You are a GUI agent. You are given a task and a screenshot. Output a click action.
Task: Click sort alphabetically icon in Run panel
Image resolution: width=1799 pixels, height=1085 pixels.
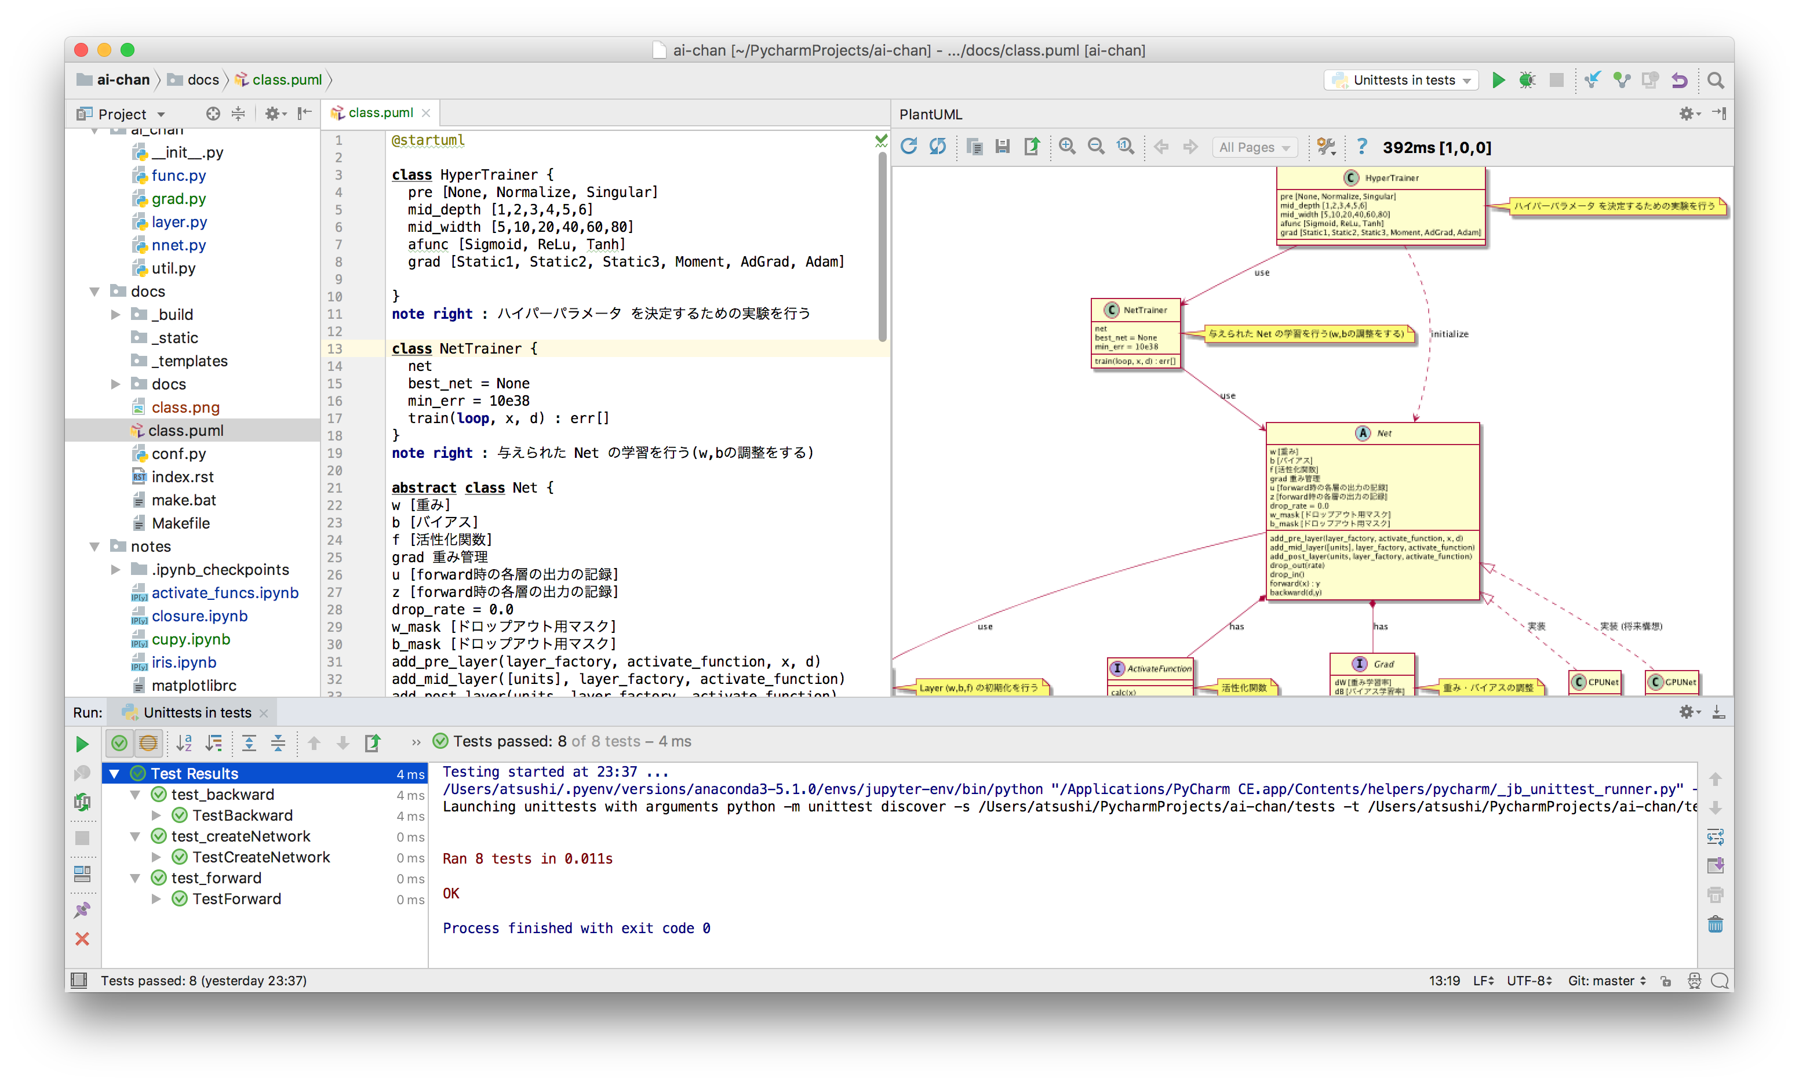pyautogui.click(x=184, y=743)
